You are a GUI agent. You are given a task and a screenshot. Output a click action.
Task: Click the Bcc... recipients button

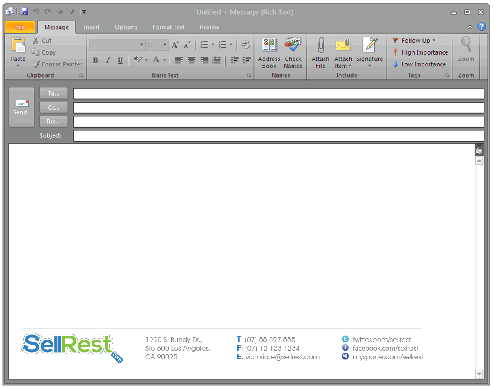[x=54, y=121]
